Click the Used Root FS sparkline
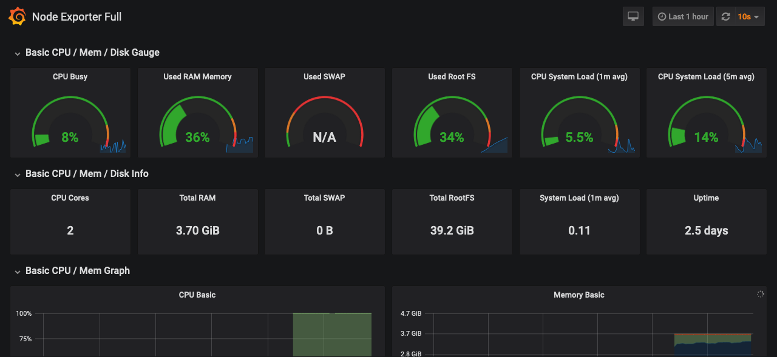This screenshot has width=777, height=357. tap(494, 145)
